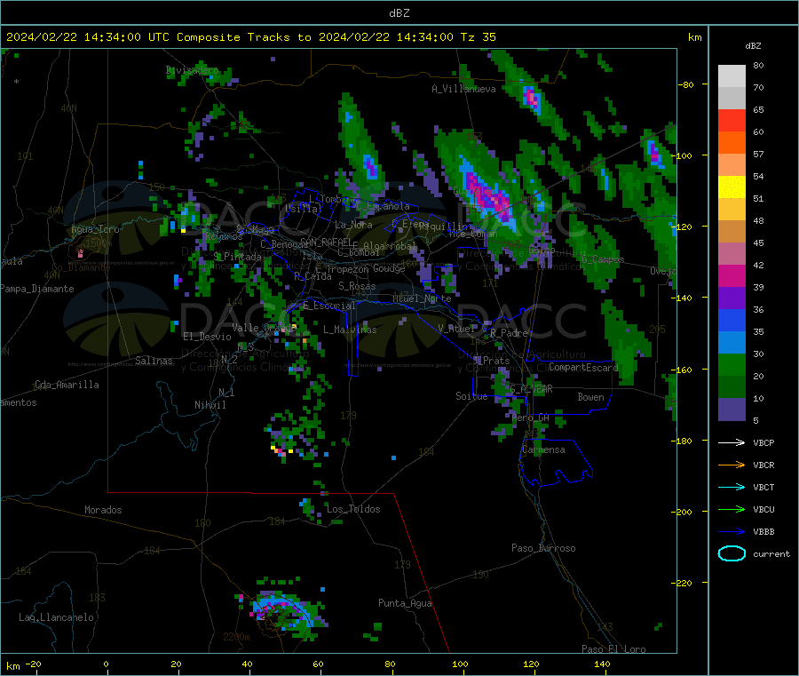Image resolution: width=799 pixels, height=676 pixels.
Task: Select the bright green 20 dBZ swatch
Action: tap(732, 364)
